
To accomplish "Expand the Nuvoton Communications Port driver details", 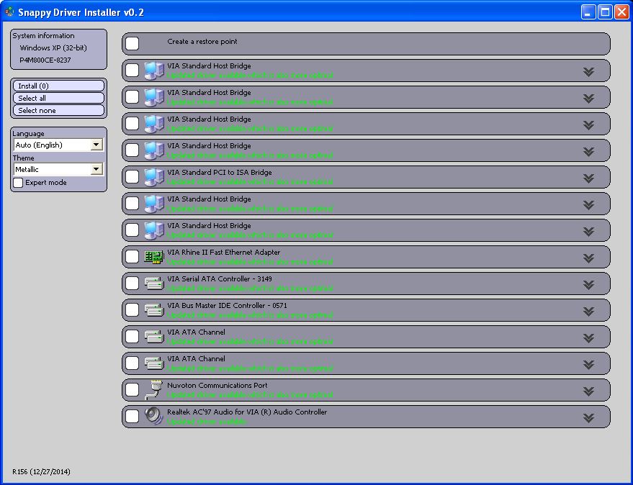I will (x=588, y=391).
